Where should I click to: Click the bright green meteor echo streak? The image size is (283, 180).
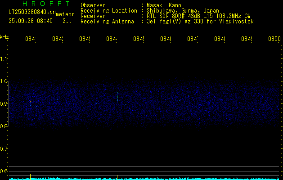click(117, 97)
